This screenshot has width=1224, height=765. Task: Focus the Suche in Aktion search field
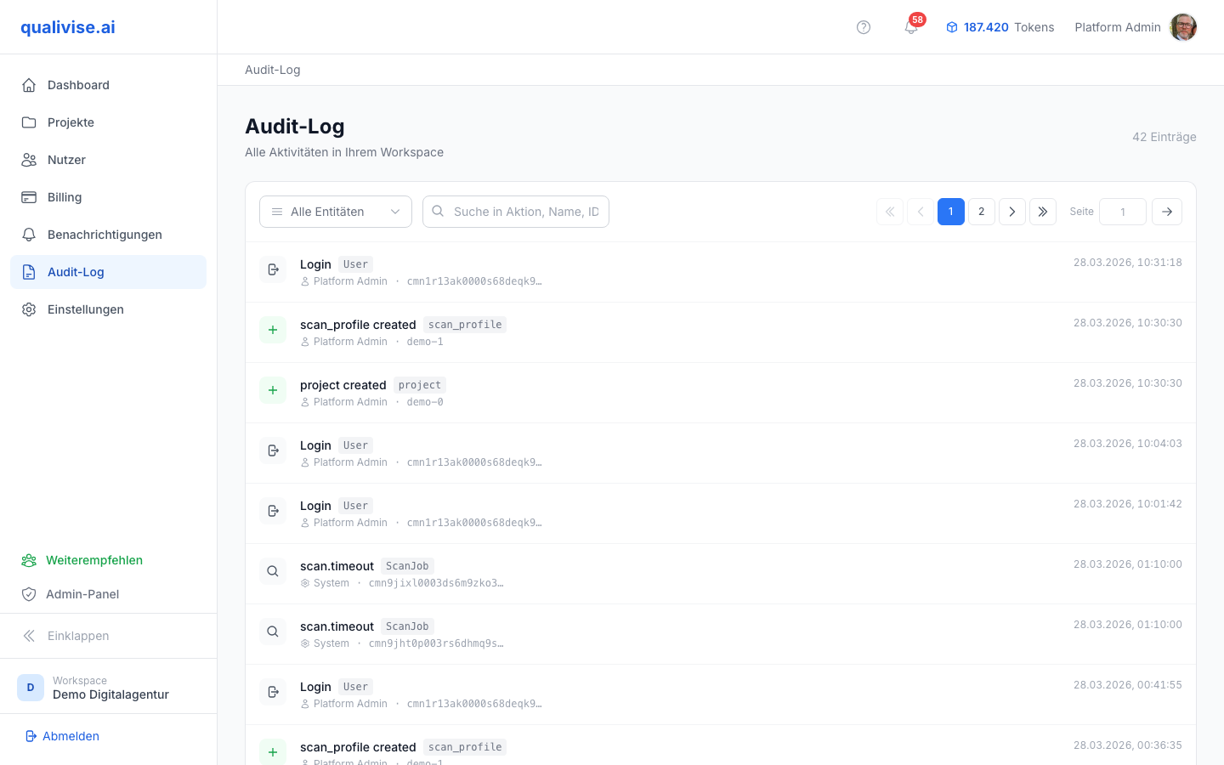coord(516,212)
